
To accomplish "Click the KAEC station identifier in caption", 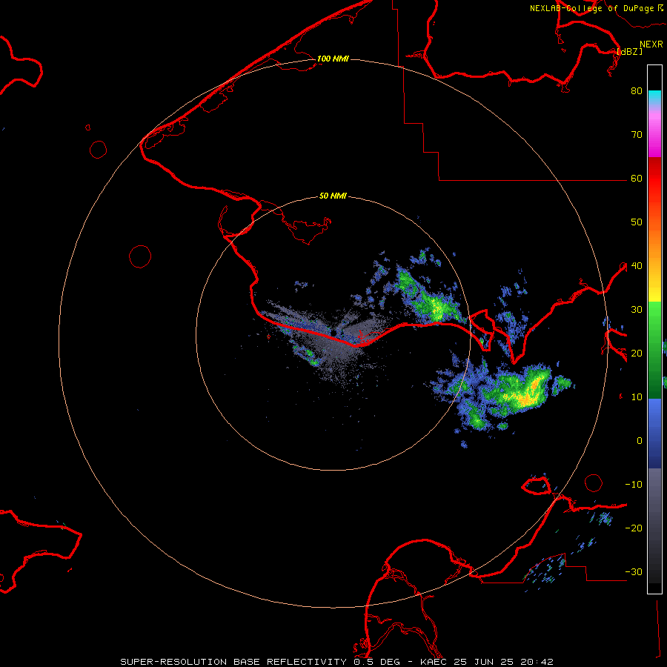I will [434, 662].
